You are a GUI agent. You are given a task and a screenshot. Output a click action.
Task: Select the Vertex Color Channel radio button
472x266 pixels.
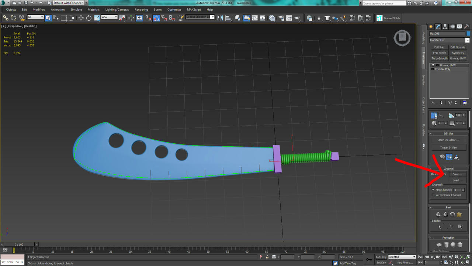[x=433, y=195]
